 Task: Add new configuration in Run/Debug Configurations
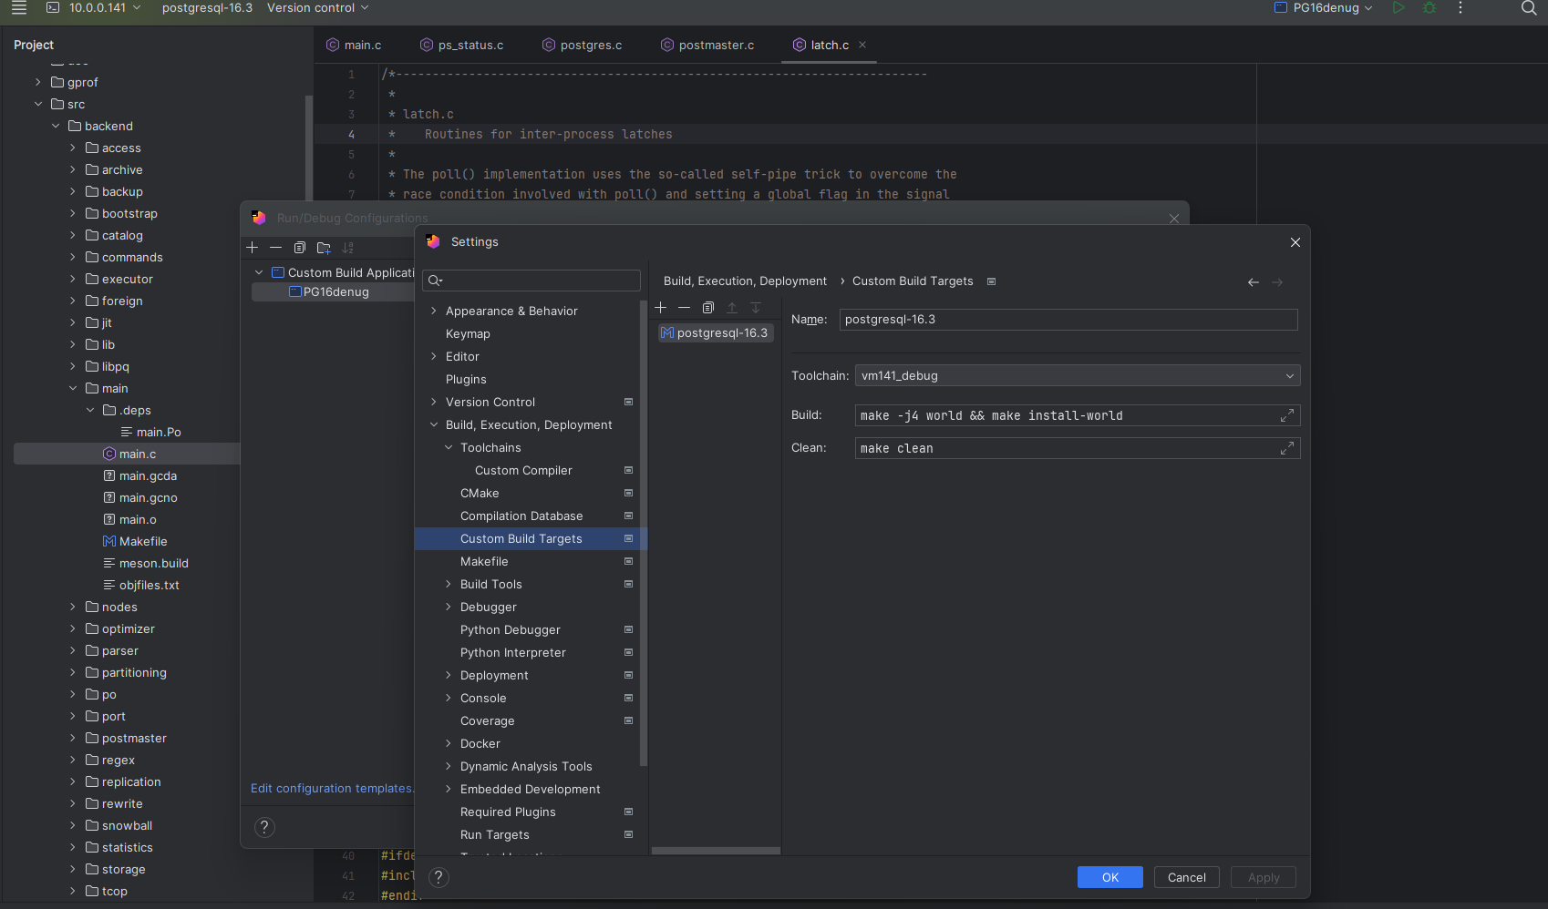pos(253,248)
